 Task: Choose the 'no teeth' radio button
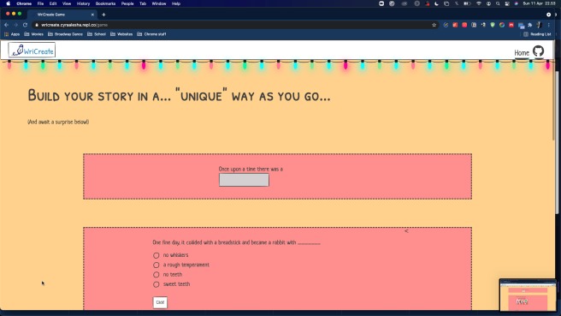point(156,275)
